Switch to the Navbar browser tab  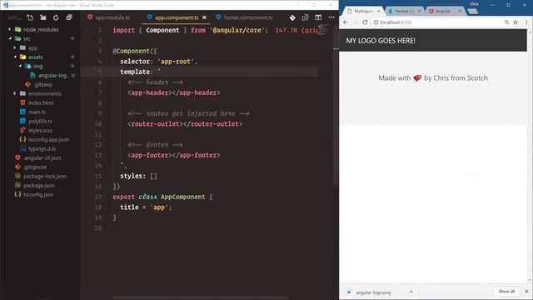pos(404,11)
